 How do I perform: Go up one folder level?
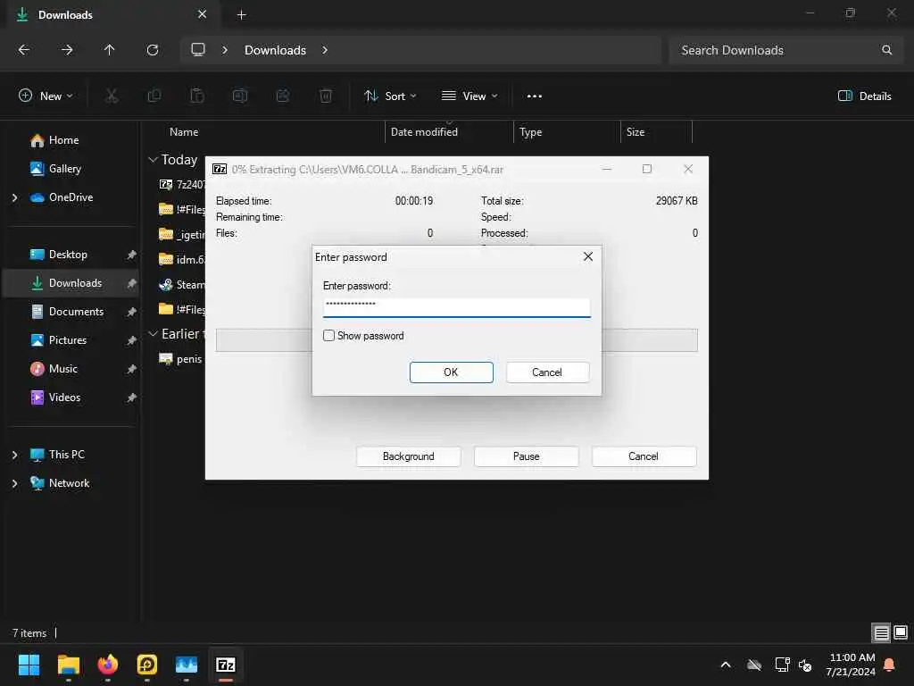110,50
